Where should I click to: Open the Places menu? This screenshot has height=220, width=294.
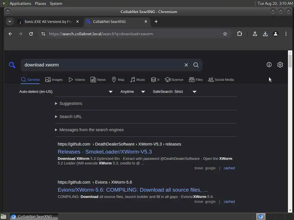coord(40,3)
